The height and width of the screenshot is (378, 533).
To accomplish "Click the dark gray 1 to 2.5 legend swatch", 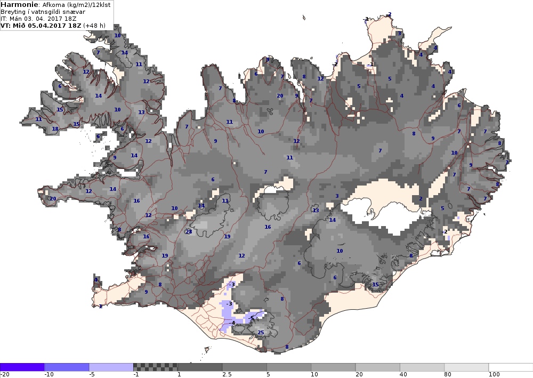I will click(200, 367).
